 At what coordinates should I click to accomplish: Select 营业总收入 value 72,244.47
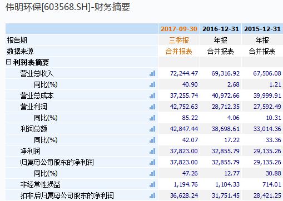pyautogui.click(x=184, y=73)
